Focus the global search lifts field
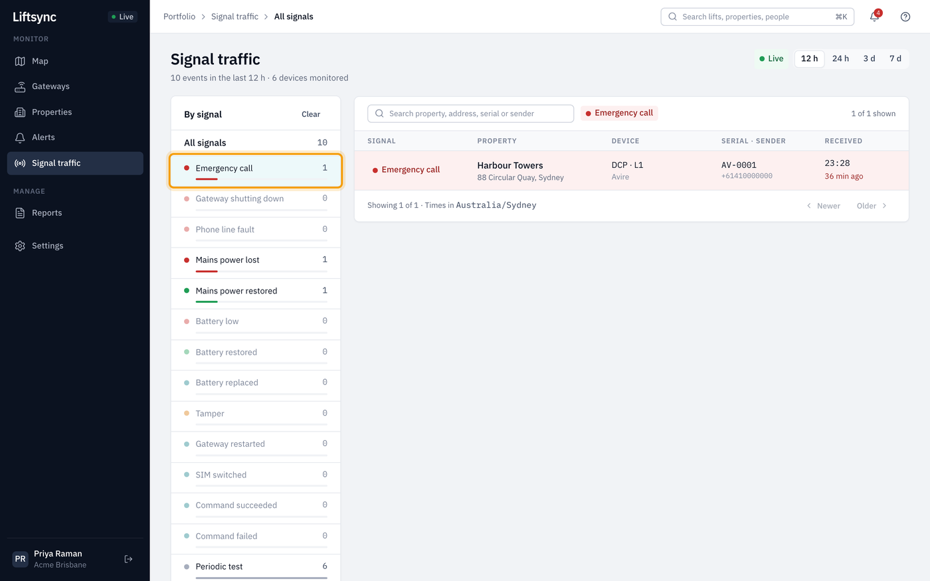 click(757, 17)
